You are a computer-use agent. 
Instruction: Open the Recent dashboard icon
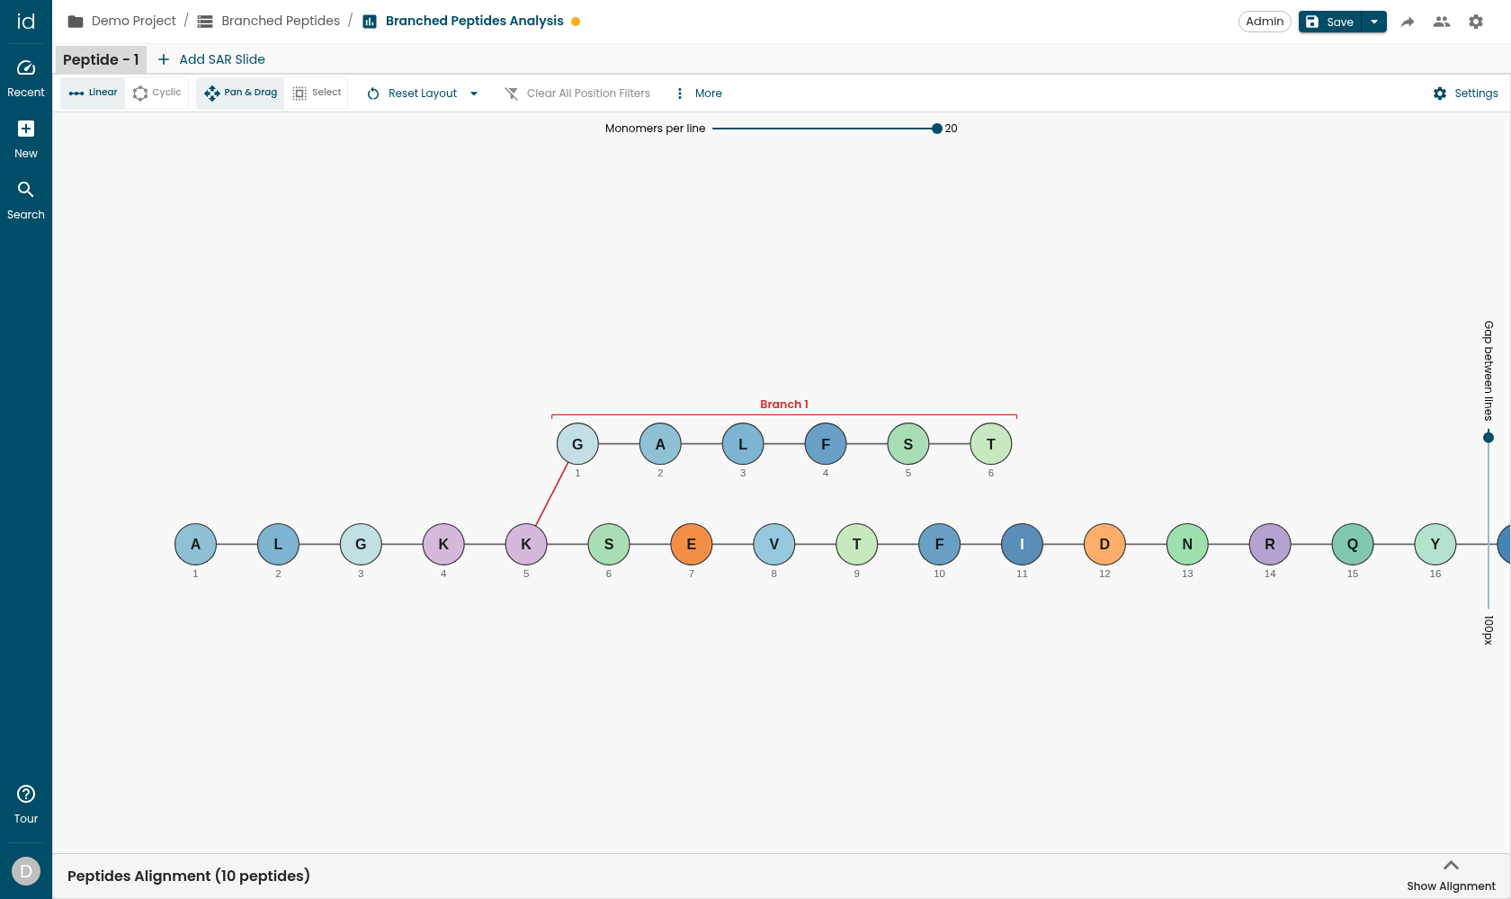(26, 68)
